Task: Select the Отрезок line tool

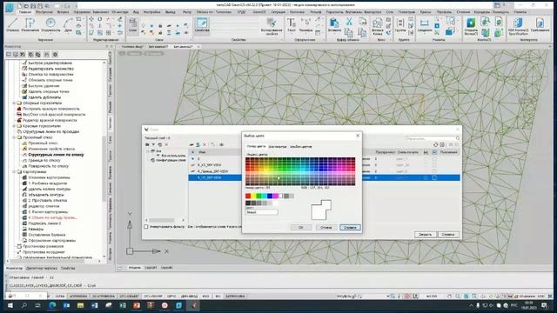Action: [12, 25]
